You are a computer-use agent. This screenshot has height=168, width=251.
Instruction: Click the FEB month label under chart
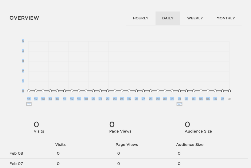[179, 104]
